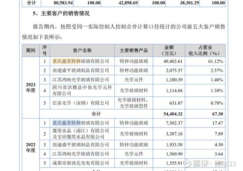243x171 pixels.
Task: Click serial number 5 in the 信泰光学 row
Action: [44, 103]
